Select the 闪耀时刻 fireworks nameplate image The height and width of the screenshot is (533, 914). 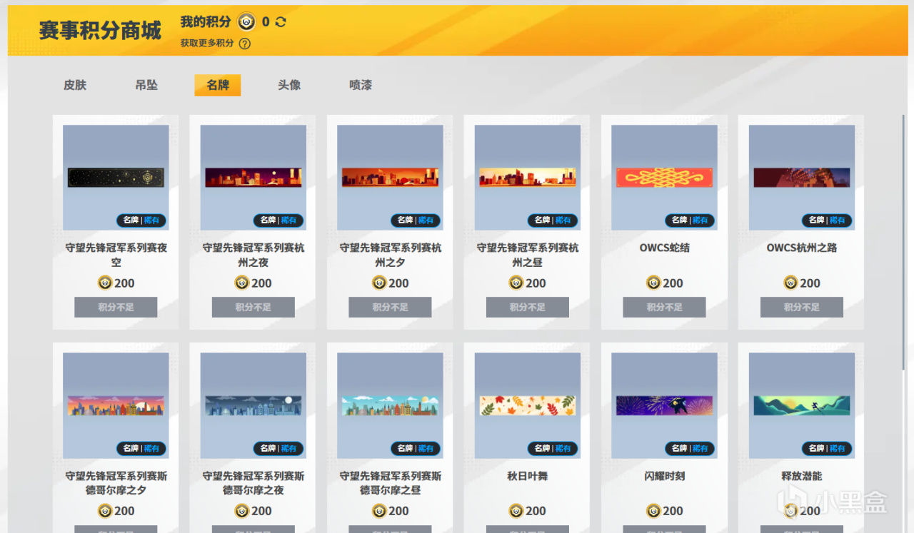point(664,405)
